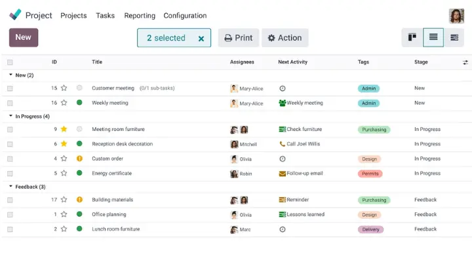Image resolution: width=472 pixels, height=264 pixels.
Task: Star the Energy certificate task
Action: pyautogui.click(x=64, y=173)
